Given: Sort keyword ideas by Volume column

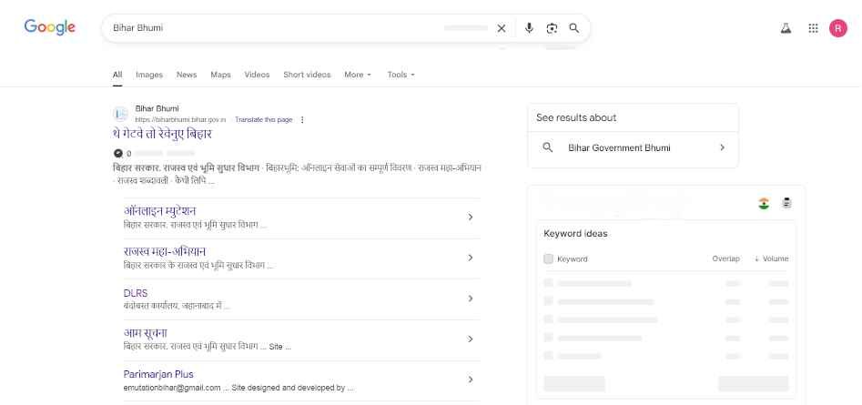Looking at the screenshot, I should [771, 258].
